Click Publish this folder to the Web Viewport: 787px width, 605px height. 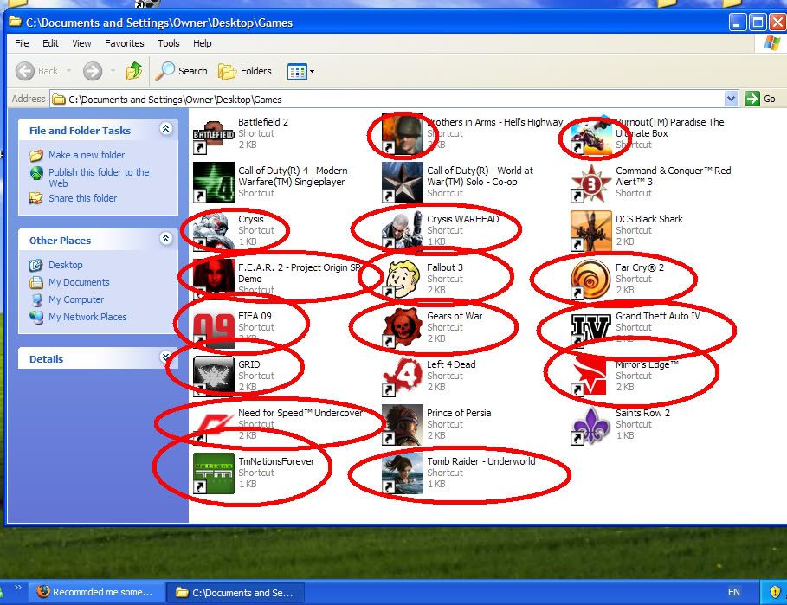point(99,177)
